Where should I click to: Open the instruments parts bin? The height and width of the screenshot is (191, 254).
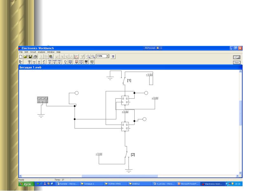pyautogui.click(x=92, y=62)
